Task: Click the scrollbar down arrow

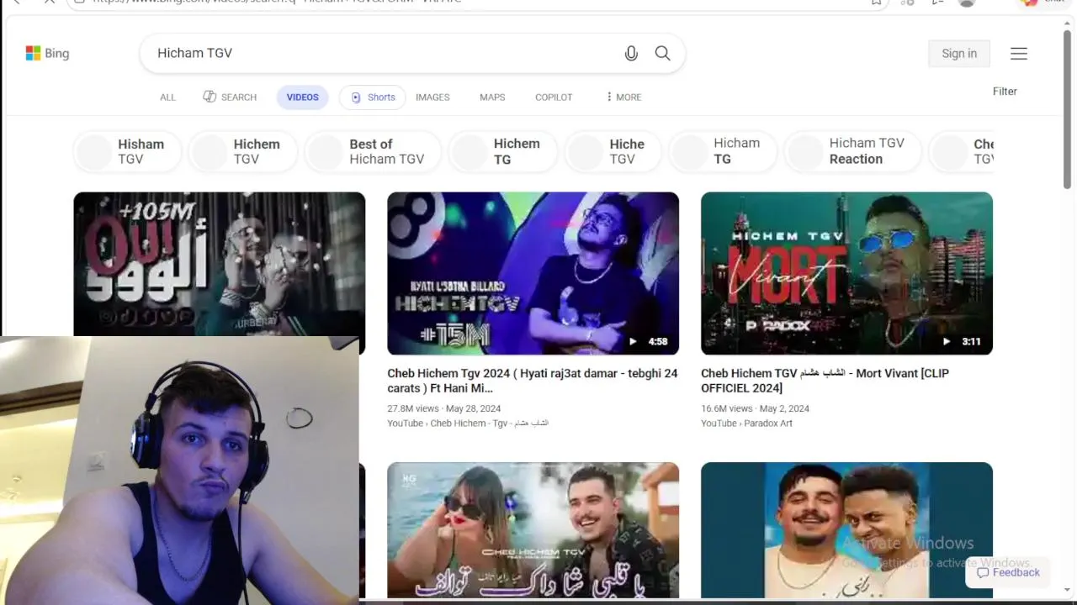Action: (1068, 591)
